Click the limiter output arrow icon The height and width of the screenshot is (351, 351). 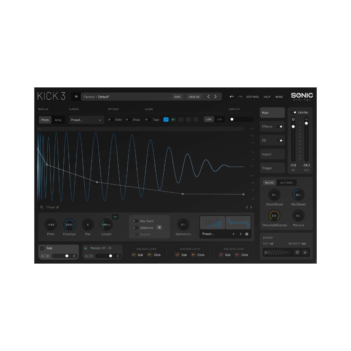pos(306,119)
